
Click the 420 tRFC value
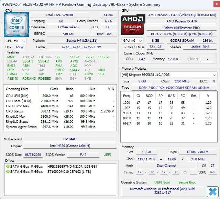point(212,172)
